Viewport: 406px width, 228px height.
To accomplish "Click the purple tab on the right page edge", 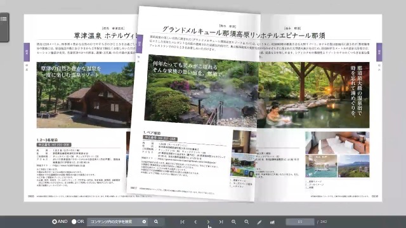I will (379, 52).
